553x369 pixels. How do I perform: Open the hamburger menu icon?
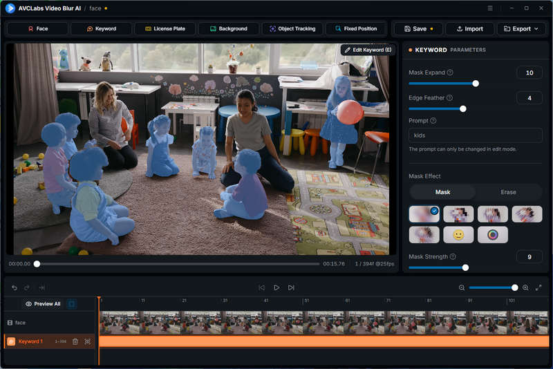[x=490, y=8]
